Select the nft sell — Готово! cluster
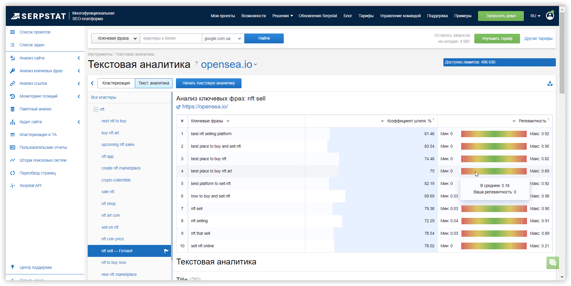Image resolution: width=571 pixels, height=286 pixels. click(x=129, y=251)
